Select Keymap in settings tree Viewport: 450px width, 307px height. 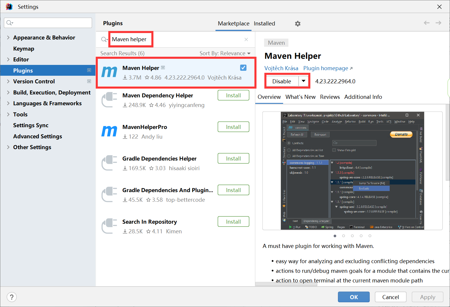(24, 49)
